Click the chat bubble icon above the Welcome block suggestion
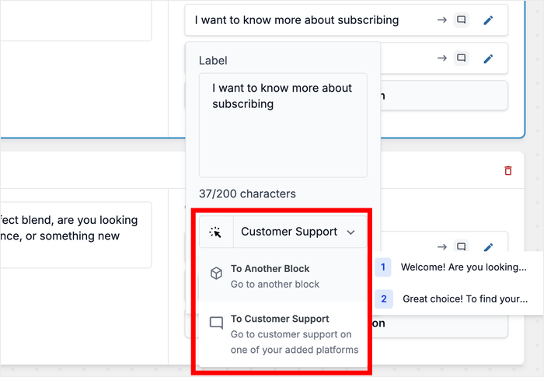This screenshot has width=544, height=377. click(x=462, y=247)
